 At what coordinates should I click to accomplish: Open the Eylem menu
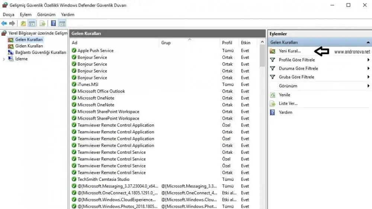(26, 14)
